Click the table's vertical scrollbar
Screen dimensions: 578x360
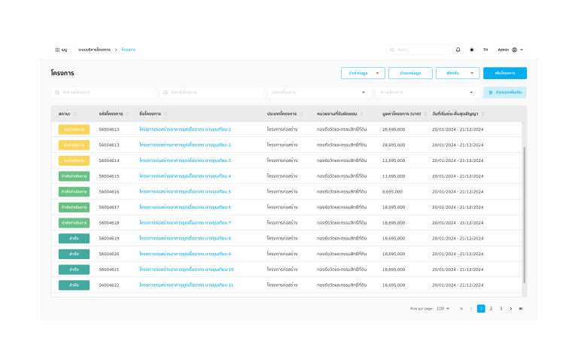coord(524,215)
